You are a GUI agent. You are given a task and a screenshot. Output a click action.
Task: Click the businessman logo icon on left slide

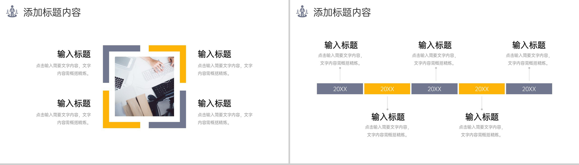(12, 11)
